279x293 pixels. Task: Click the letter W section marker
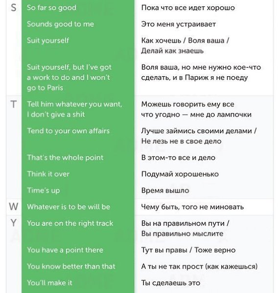click(14, 207)
